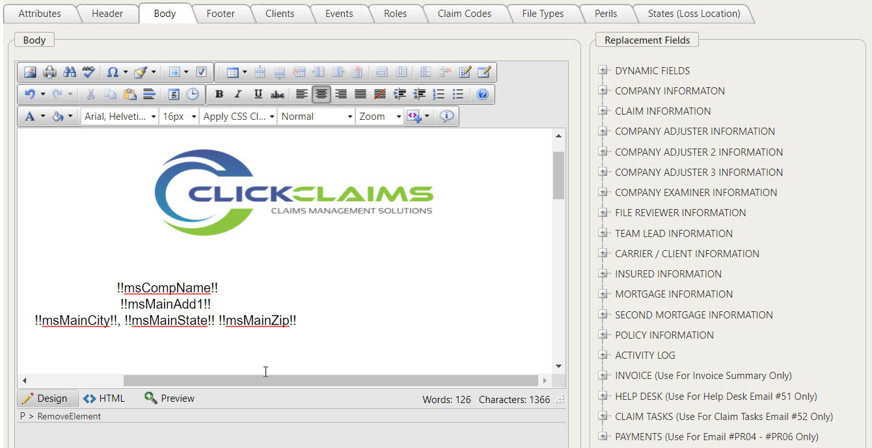
Task: Expand the INSURED INFORMATION node
Action: coord(603,273)
